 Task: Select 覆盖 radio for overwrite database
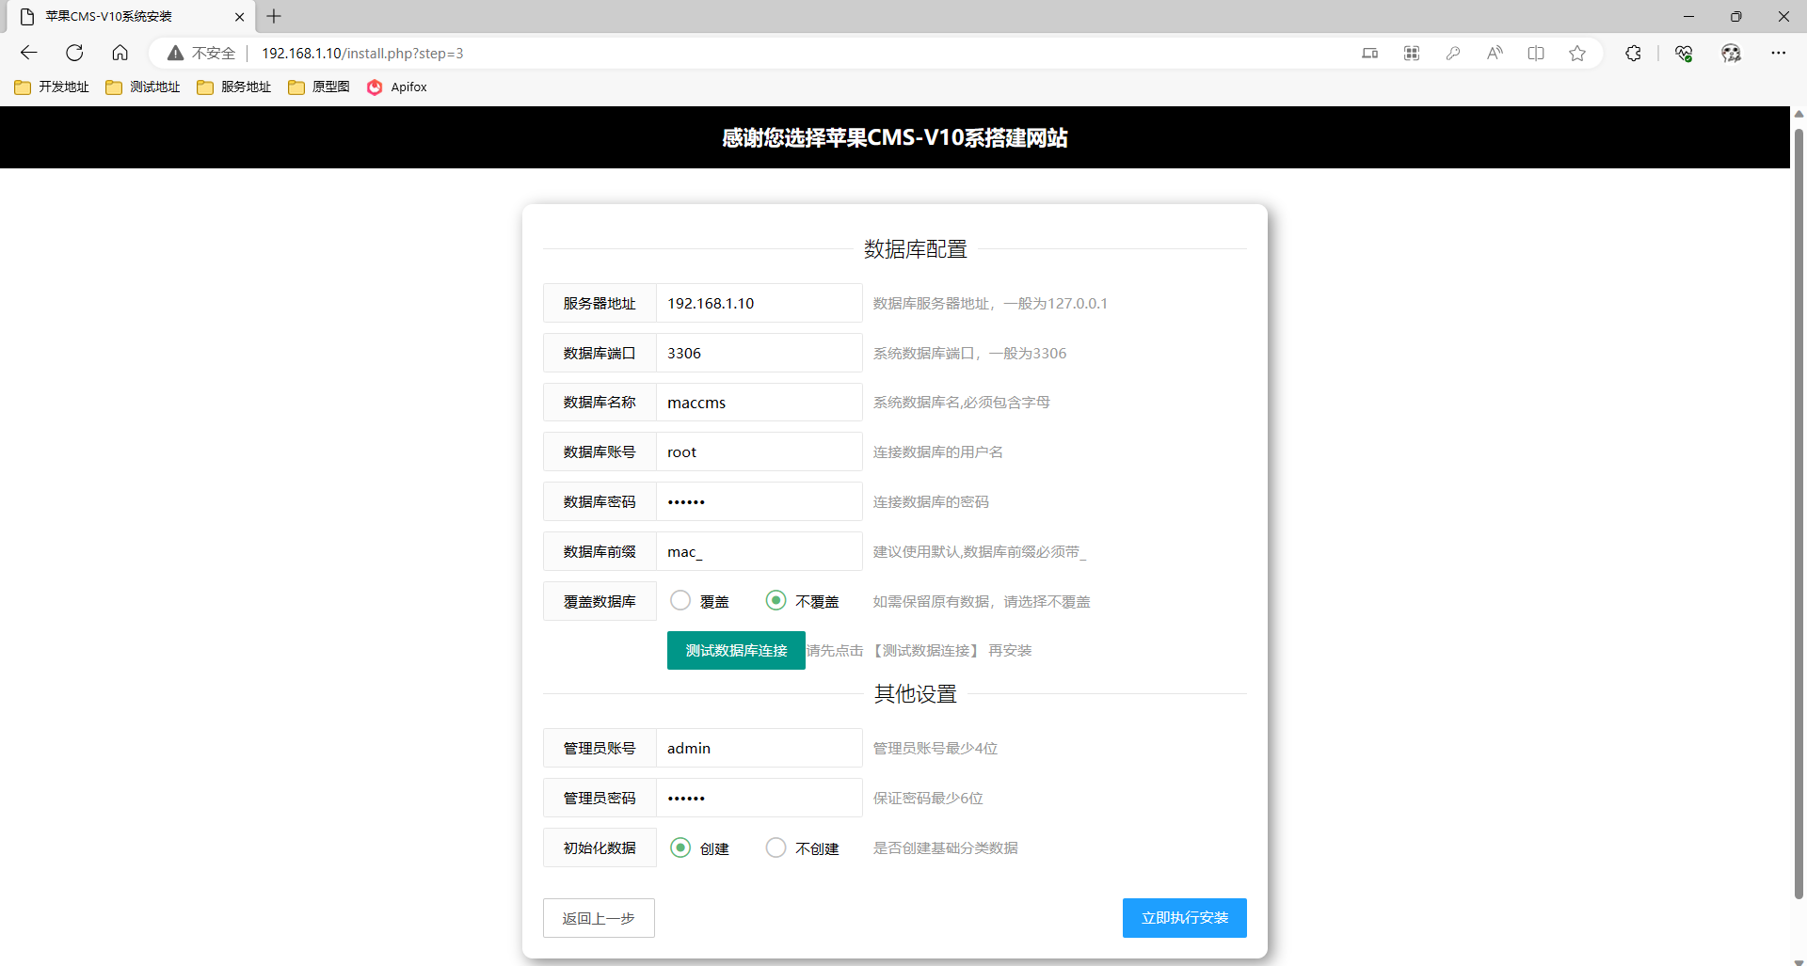pos(680,600)
